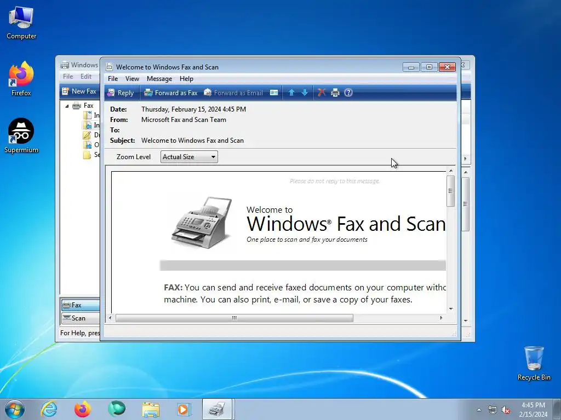
Task: Open Edit menu in background Windows Fax window
Action: tap(86, 77)
